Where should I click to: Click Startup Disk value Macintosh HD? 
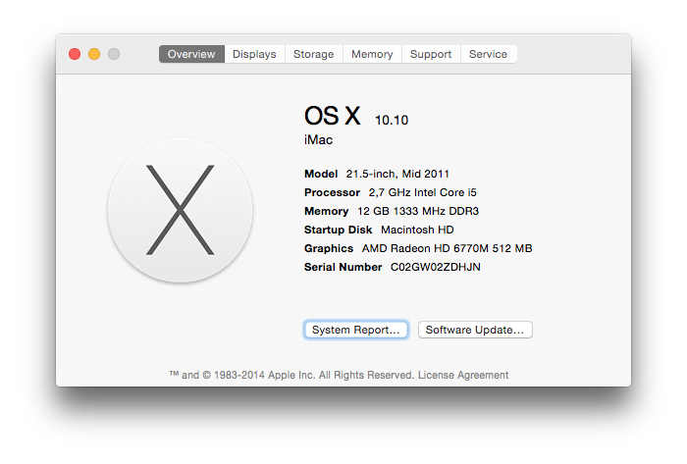(417, 230)
